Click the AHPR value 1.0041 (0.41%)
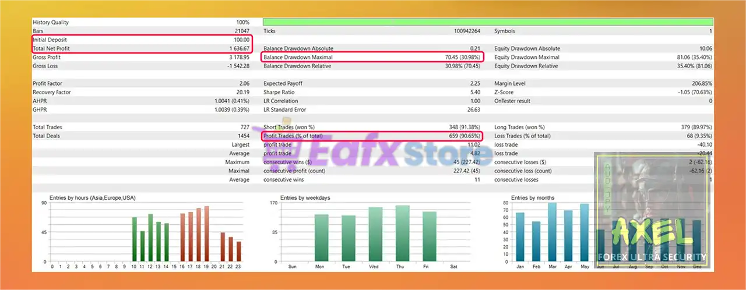Viewport: 746px width, 290px height. click(x=232, y=101)
